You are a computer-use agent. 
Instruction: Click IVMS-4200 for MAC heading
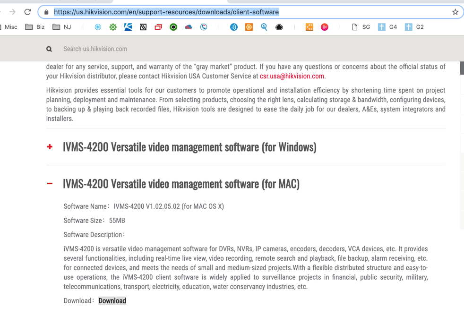coord(181,184)
